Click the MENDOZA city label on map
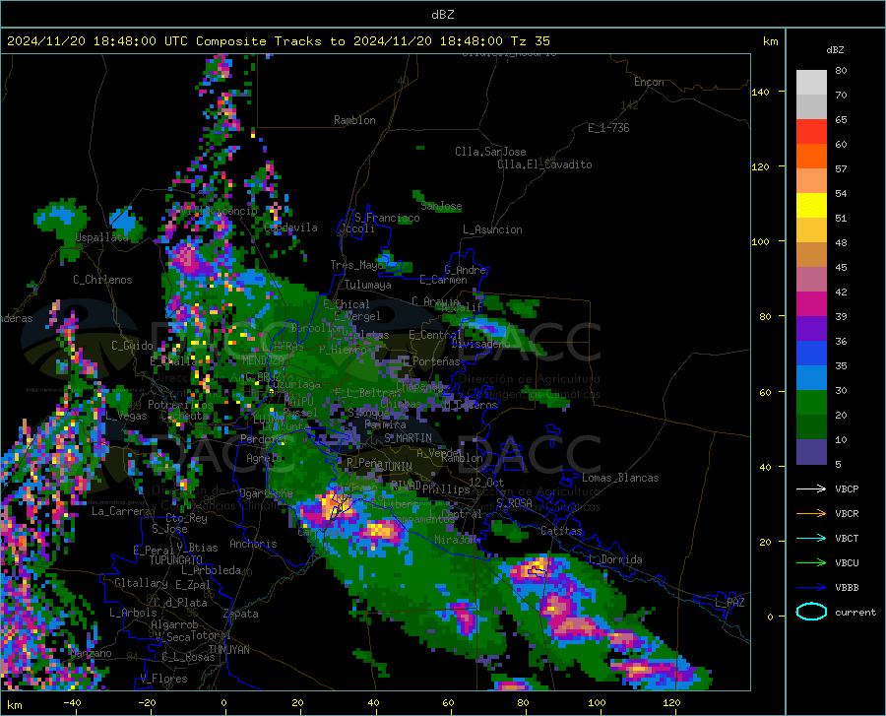 pyautogui.click(x=263, y=360)
